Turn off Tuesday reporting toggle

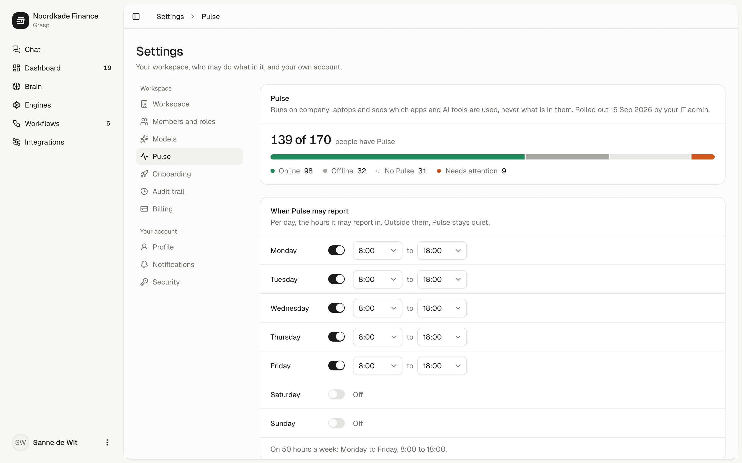(x=336, y=279)
